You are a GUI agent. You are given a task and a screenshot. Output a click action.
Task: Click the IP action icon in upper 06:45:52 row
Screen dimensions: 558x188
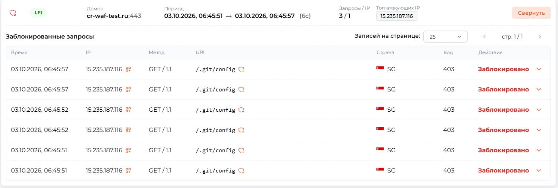[x=128, y=110]
